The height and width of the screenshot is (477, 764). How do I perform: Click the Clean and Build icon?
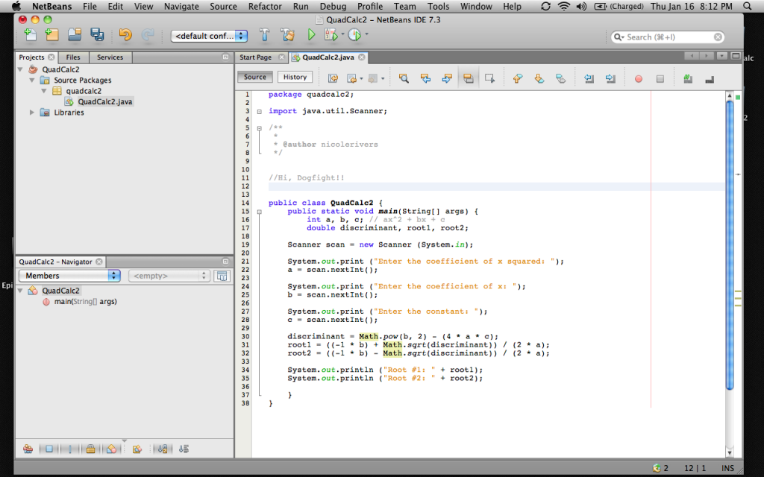pos(287,35)
